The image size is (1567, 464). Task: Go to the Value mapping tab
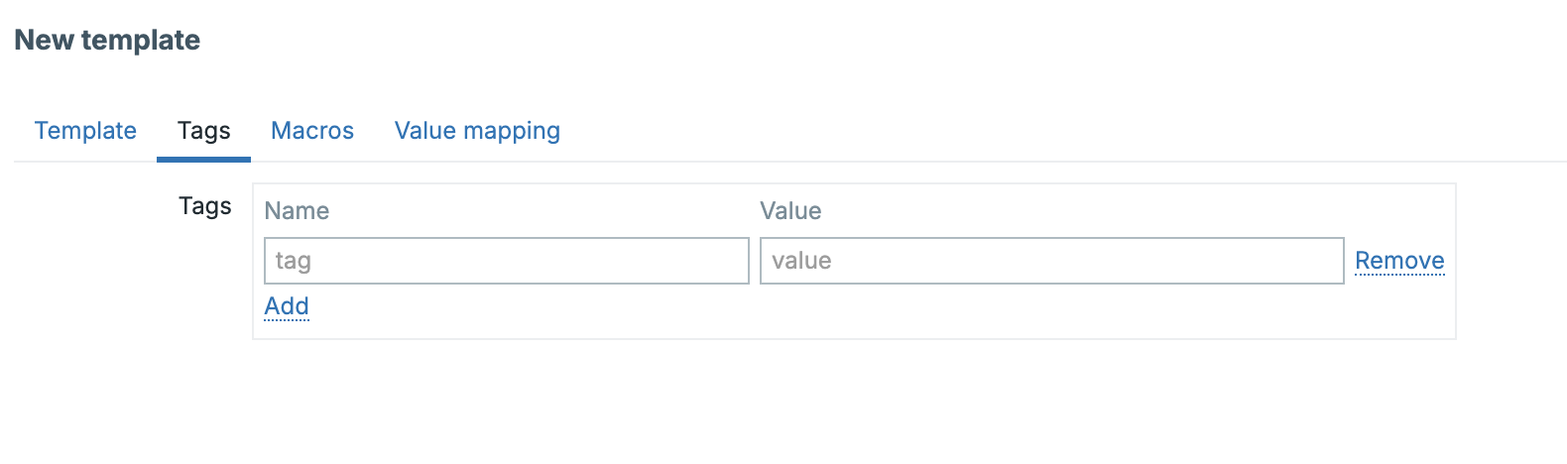coord(477,131)
